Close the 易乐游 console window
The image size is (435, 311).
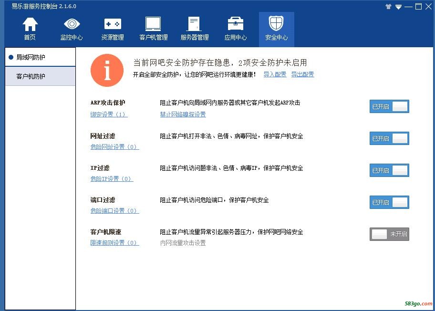428,6
